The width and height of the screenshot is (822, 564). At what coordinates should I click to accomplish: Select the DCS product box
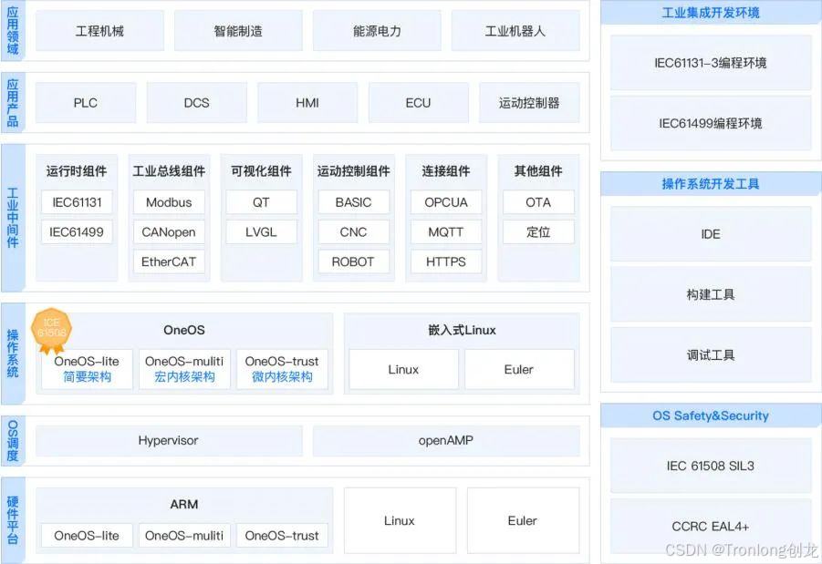(x=196, y=103)
